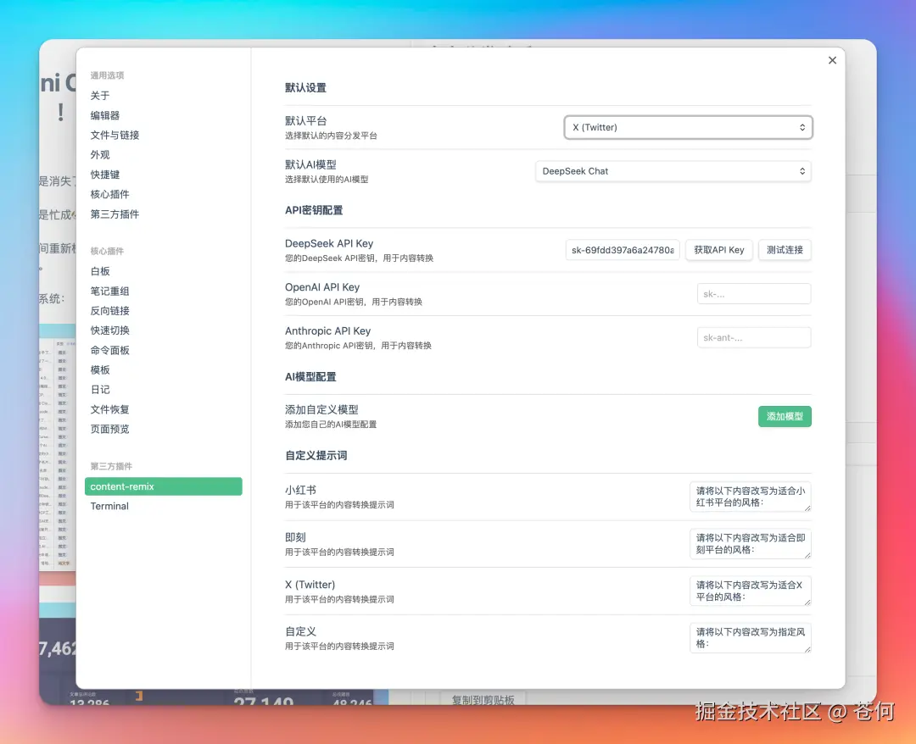Open 核心插件 core plugins settings
The image size is (916, 744).
(112, 194)
